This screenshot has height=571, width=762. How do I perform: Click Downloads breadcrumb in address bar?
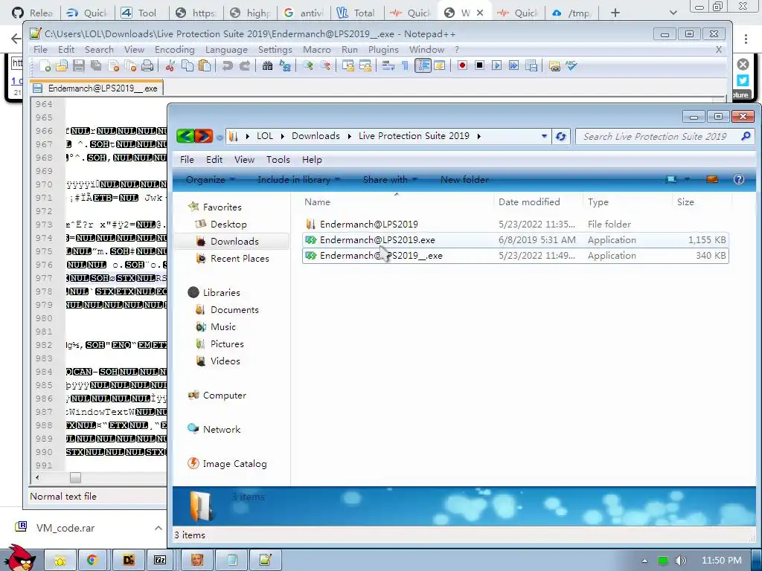316,136
